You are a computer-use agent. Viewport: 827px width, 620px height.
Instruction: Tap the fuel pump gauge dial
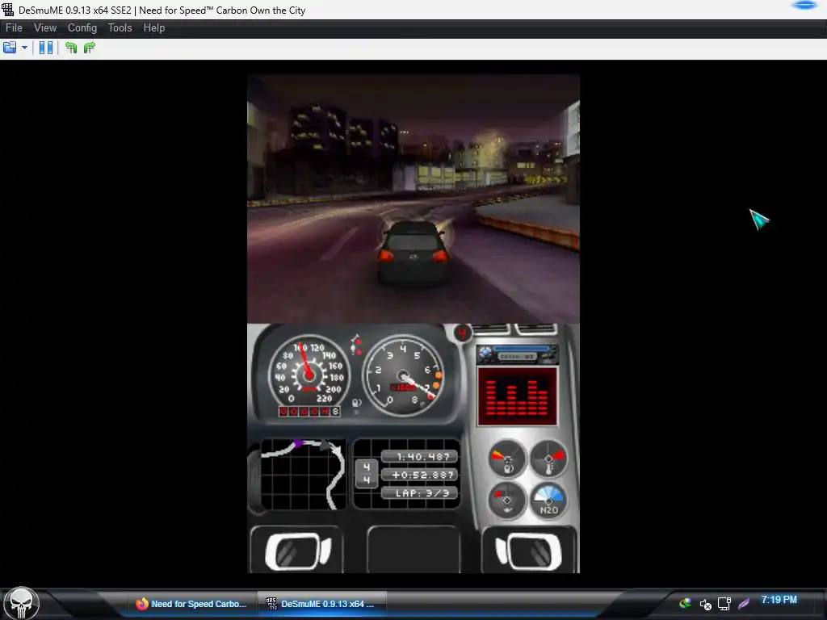[x=507, y=459]
